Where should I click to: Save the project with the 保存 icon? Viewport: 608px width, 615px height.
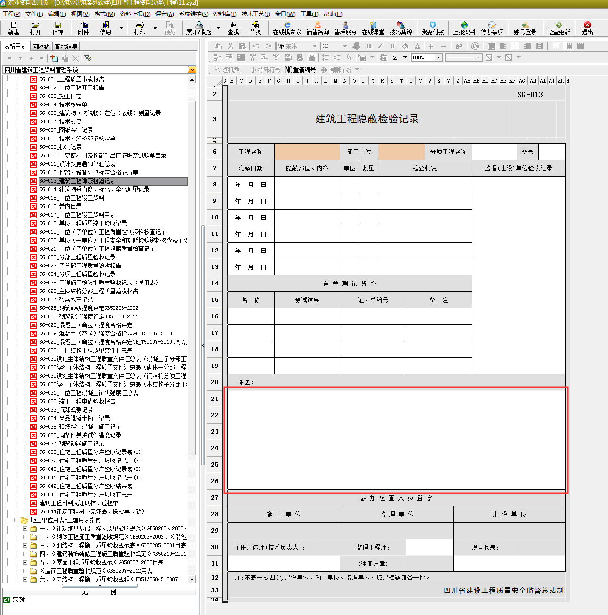58,28
